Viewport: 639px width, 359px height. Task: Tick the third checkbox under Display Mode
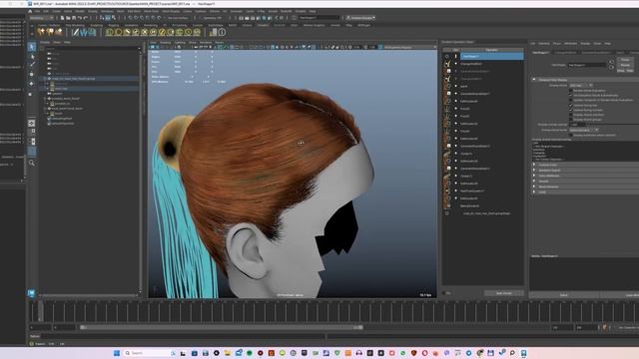(571, 100)
